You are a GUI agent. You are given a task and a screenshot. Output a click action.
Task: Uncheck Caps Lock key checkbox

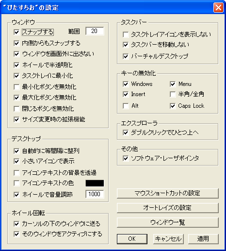173,106
